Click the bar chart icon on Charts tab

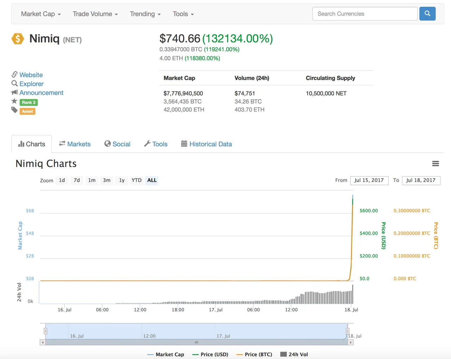tap(21, 144)
